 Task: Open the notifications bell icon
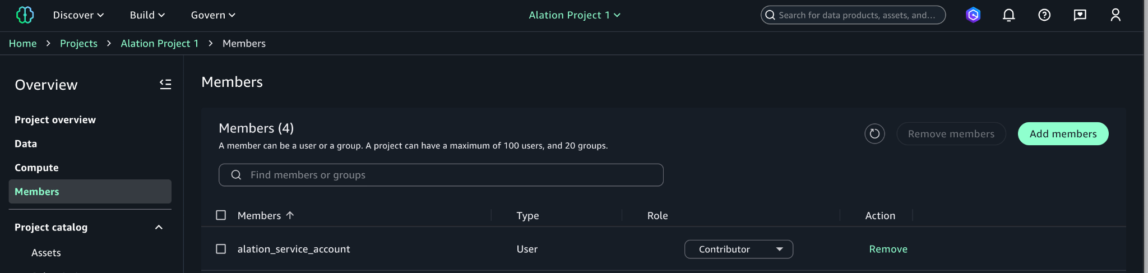1008,15
